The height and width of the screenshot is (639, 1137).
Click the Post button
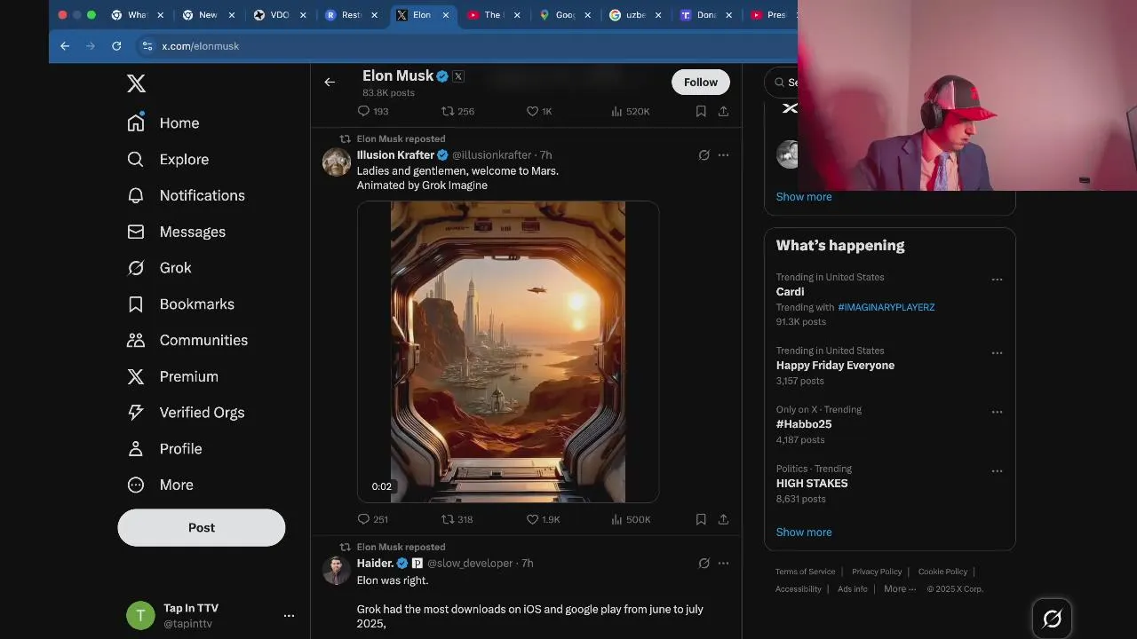point(202,527)
